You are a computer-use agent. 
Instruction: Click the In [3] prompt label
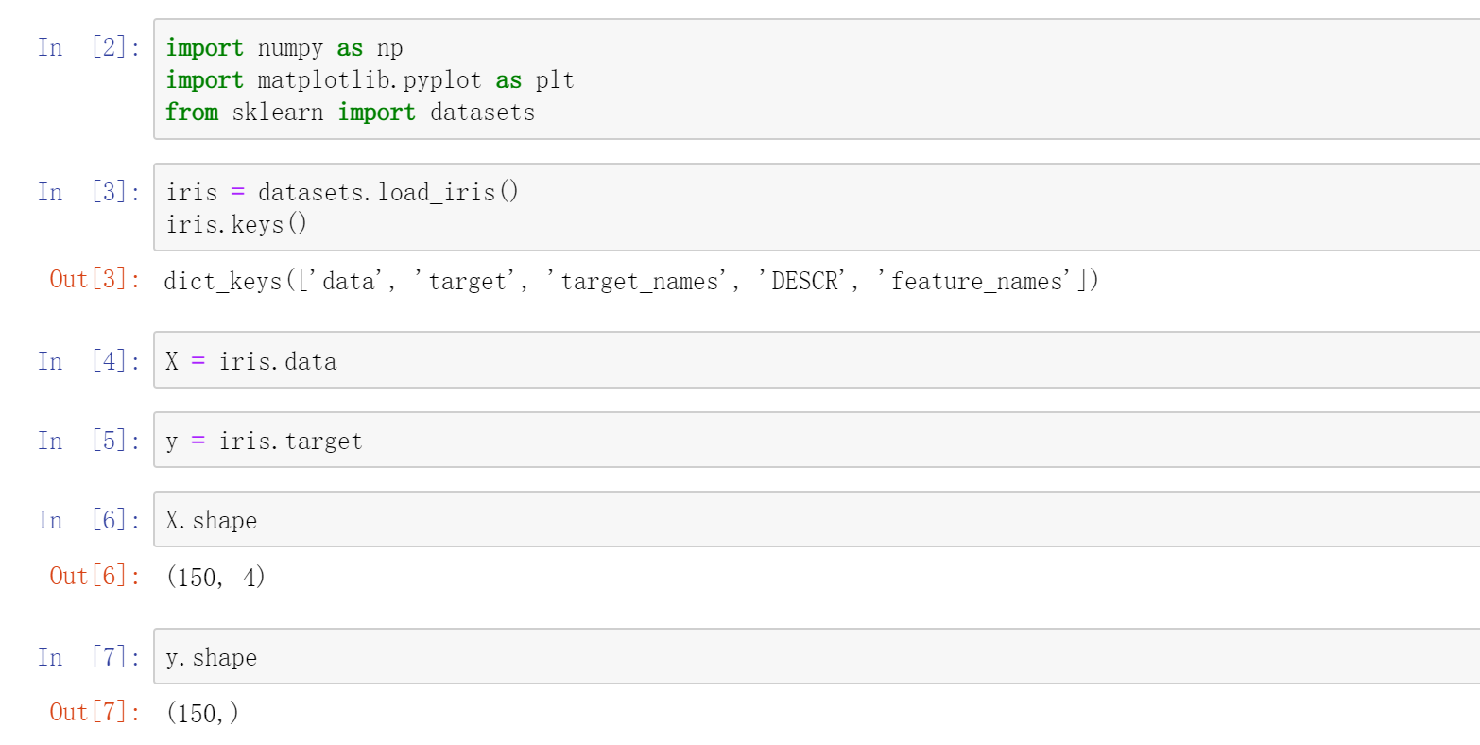tap(89, 193)
